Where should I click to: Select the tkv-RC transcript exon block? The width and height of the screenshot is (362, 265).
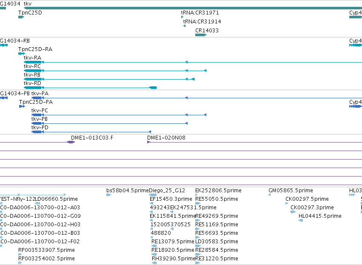[33, 71]
